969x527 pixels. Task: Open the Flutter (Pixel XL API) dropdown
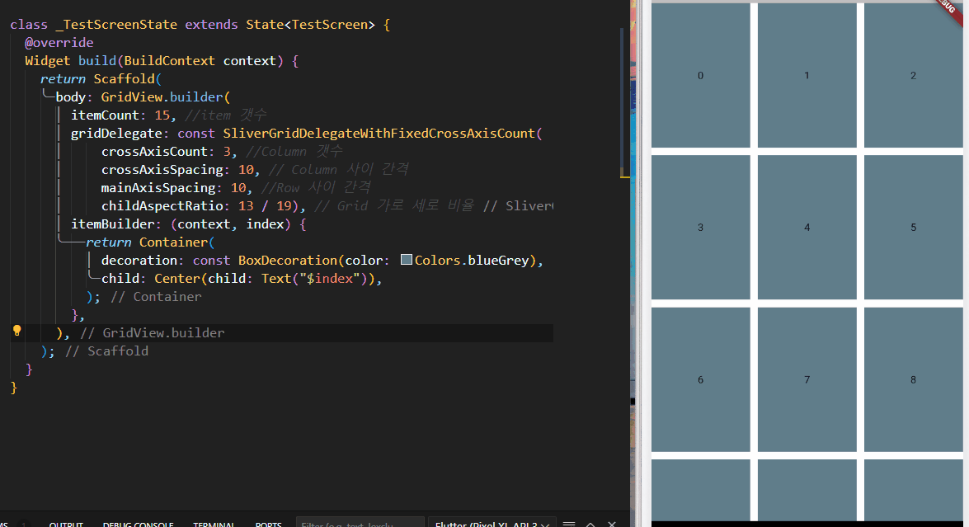coord(492,523)
